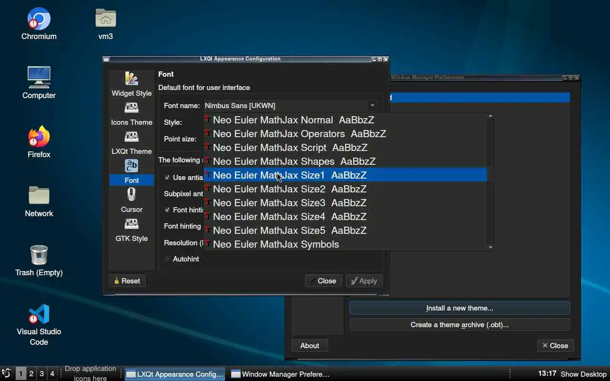Screen dimensions: 610x381
Task: Choose Neo Euler MathJax Size3 font
Action: [346, 203]
